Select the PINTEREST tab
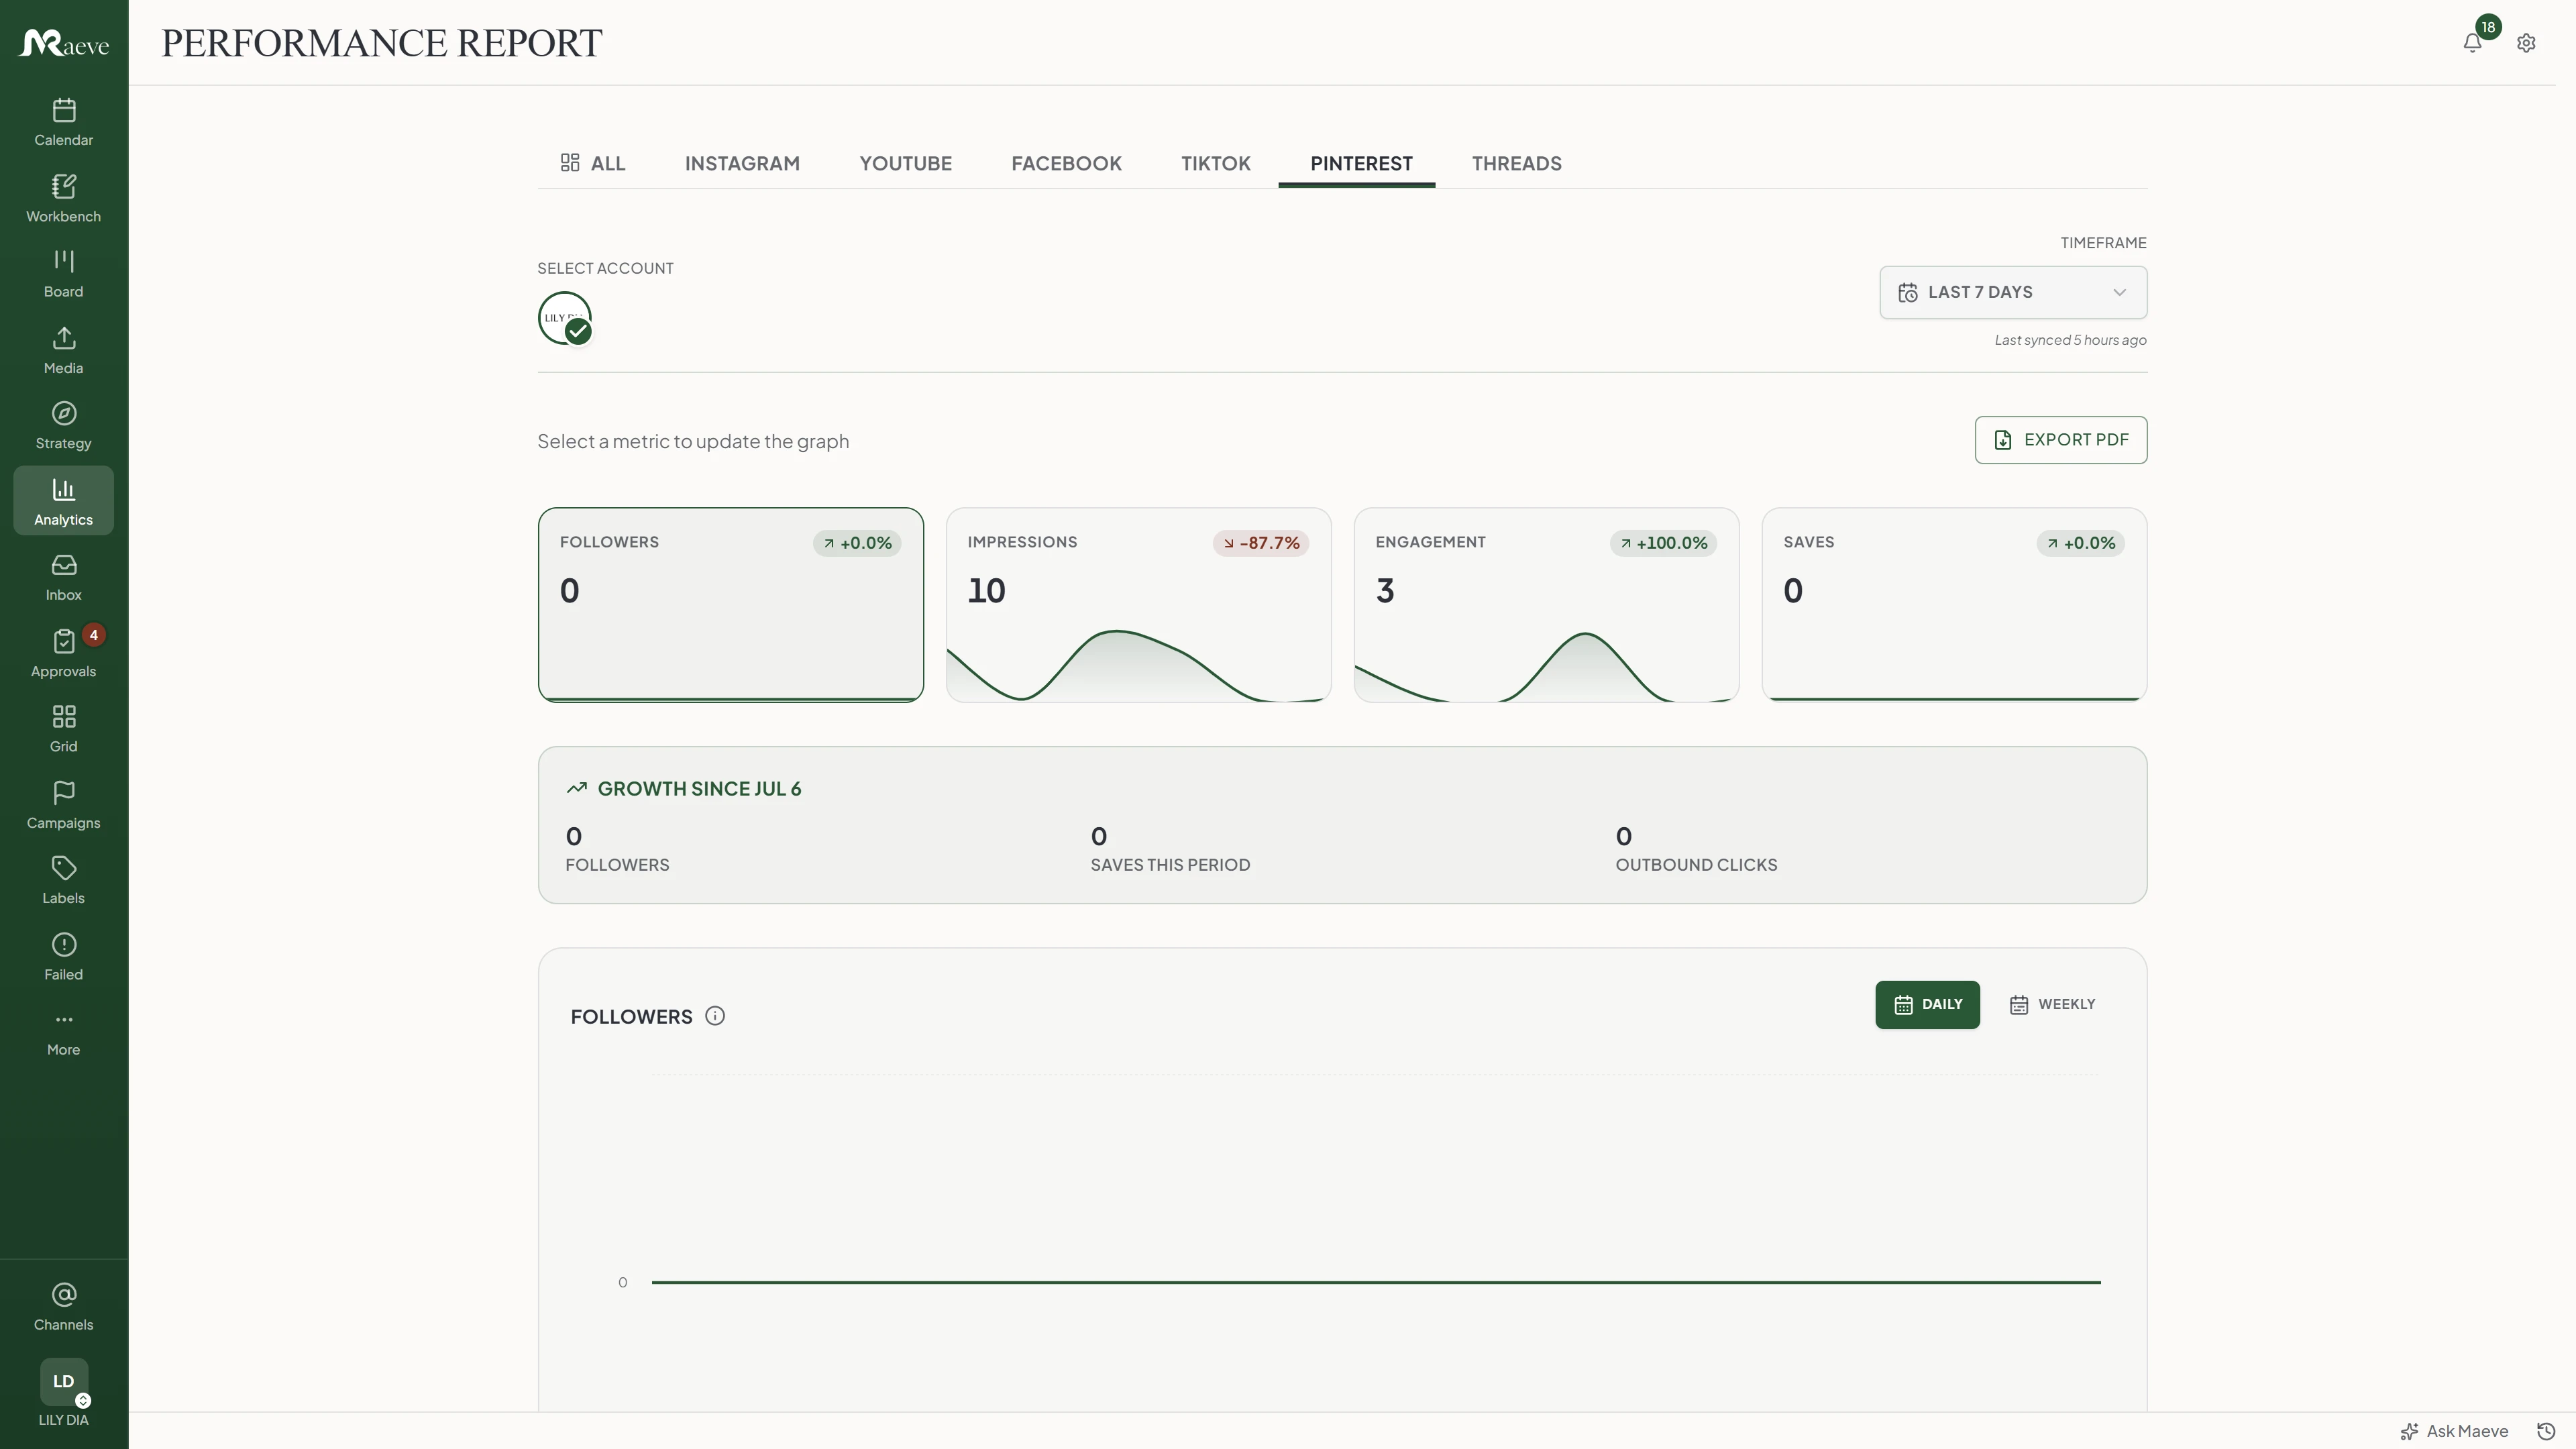This screenshot has height=1449, width=2576. tap(1361, 163)
